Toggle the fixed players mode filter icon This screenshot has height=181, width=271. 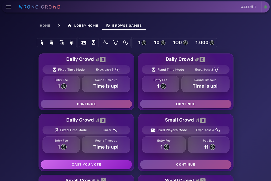[84, 43]
